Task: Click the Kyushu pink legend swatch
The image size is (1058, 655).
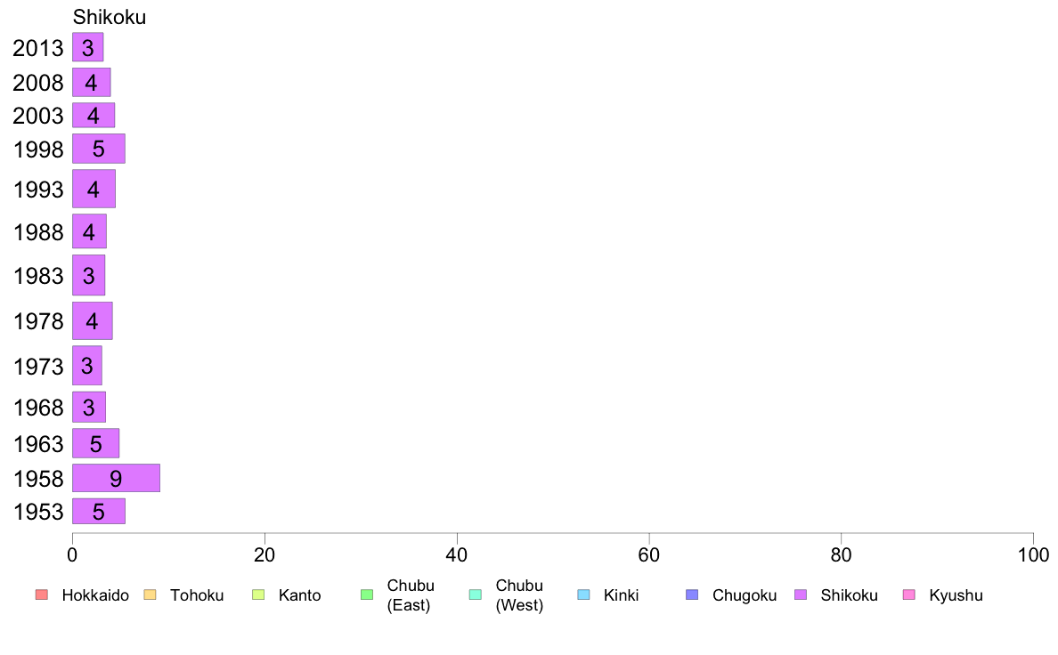Action: click(x=909, y=595)
